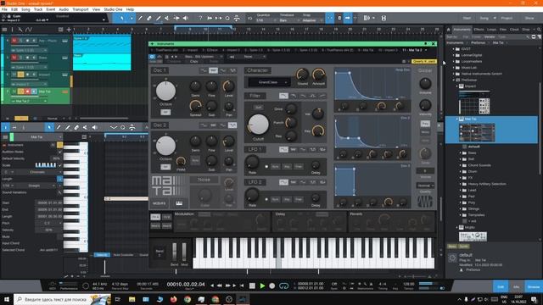Click the Home icon in the browser
This screenshot has height=305, width=543.
pos(449,30)
